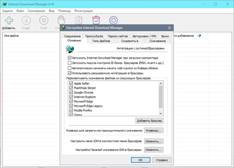Uncheck Microsoft Edge Legacy browser
The height and width of the screenshot is (168, 234).
point(71,106)
